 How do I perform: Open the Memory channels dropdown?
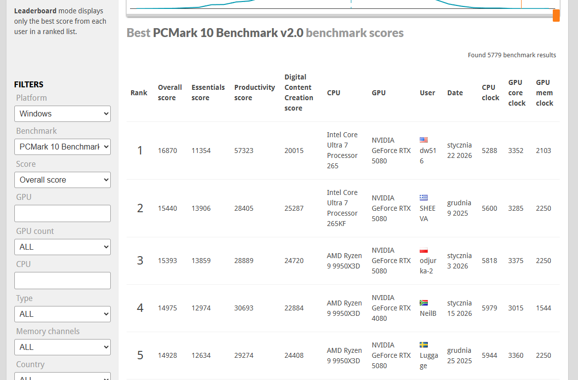(x=62, y=347)
